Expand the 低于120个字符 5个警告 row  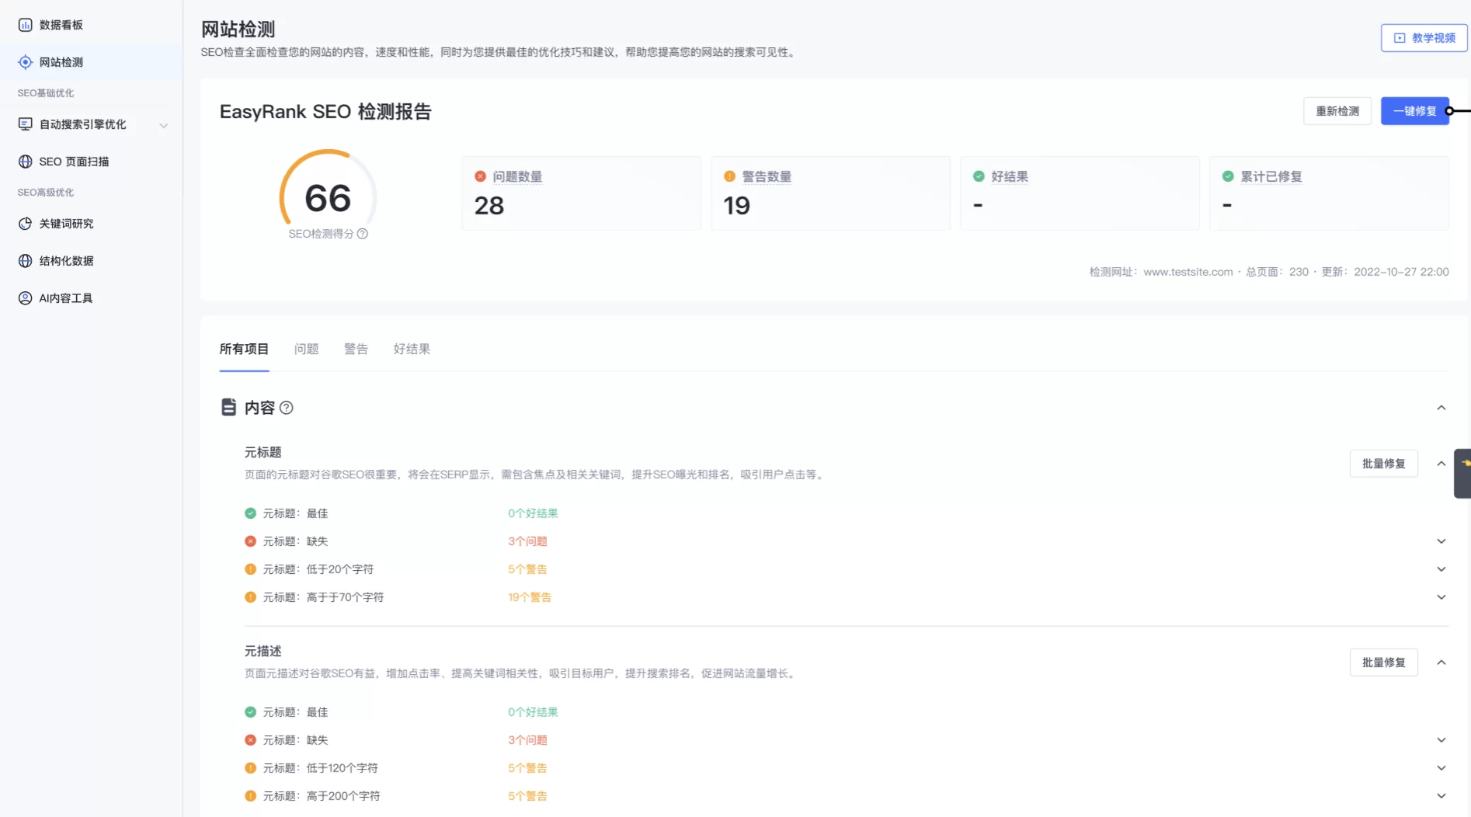(1441, 768)
